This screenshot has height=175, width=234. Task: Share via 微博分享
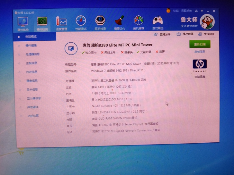[162, 34]
